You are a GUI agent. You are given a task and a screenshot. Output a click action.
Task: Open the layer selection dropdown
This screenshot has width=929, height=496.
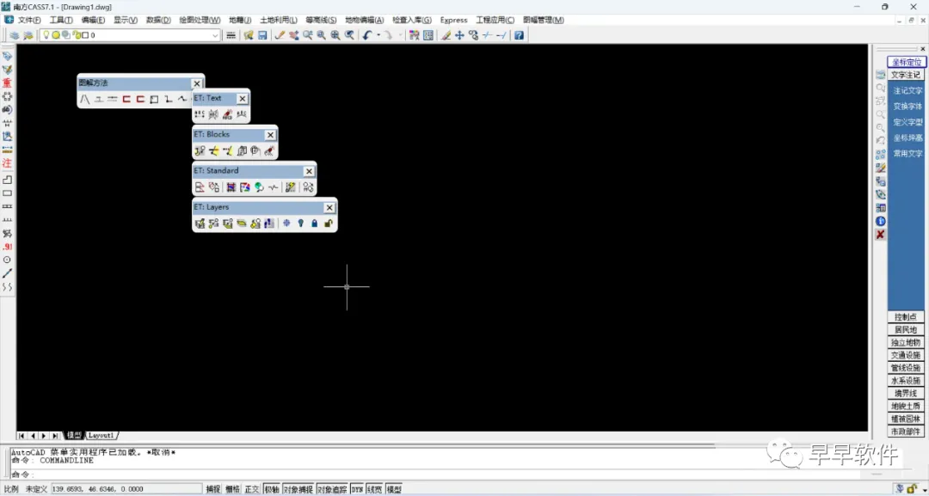click(215, 35)
